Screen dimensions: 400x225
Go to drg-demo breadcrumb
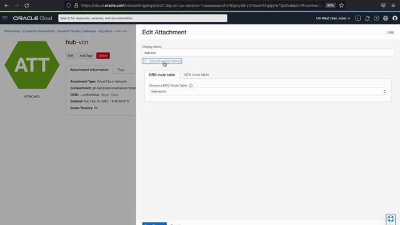click(106, 31)
